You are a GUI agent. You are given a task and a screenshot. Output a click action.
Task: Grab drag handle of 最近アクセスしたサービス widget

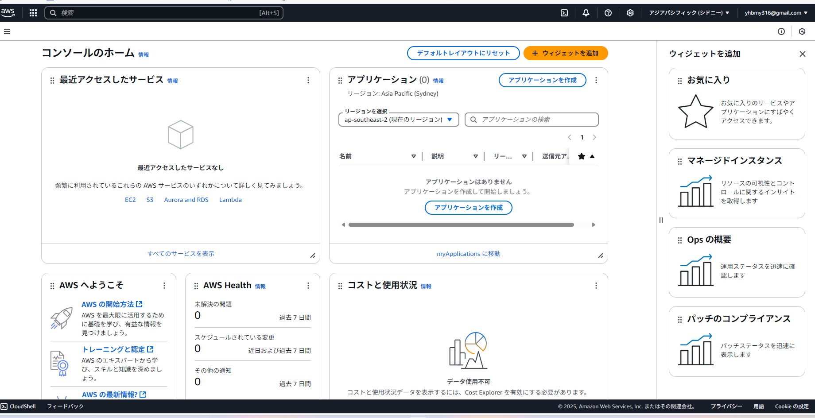tap(52, 81)
